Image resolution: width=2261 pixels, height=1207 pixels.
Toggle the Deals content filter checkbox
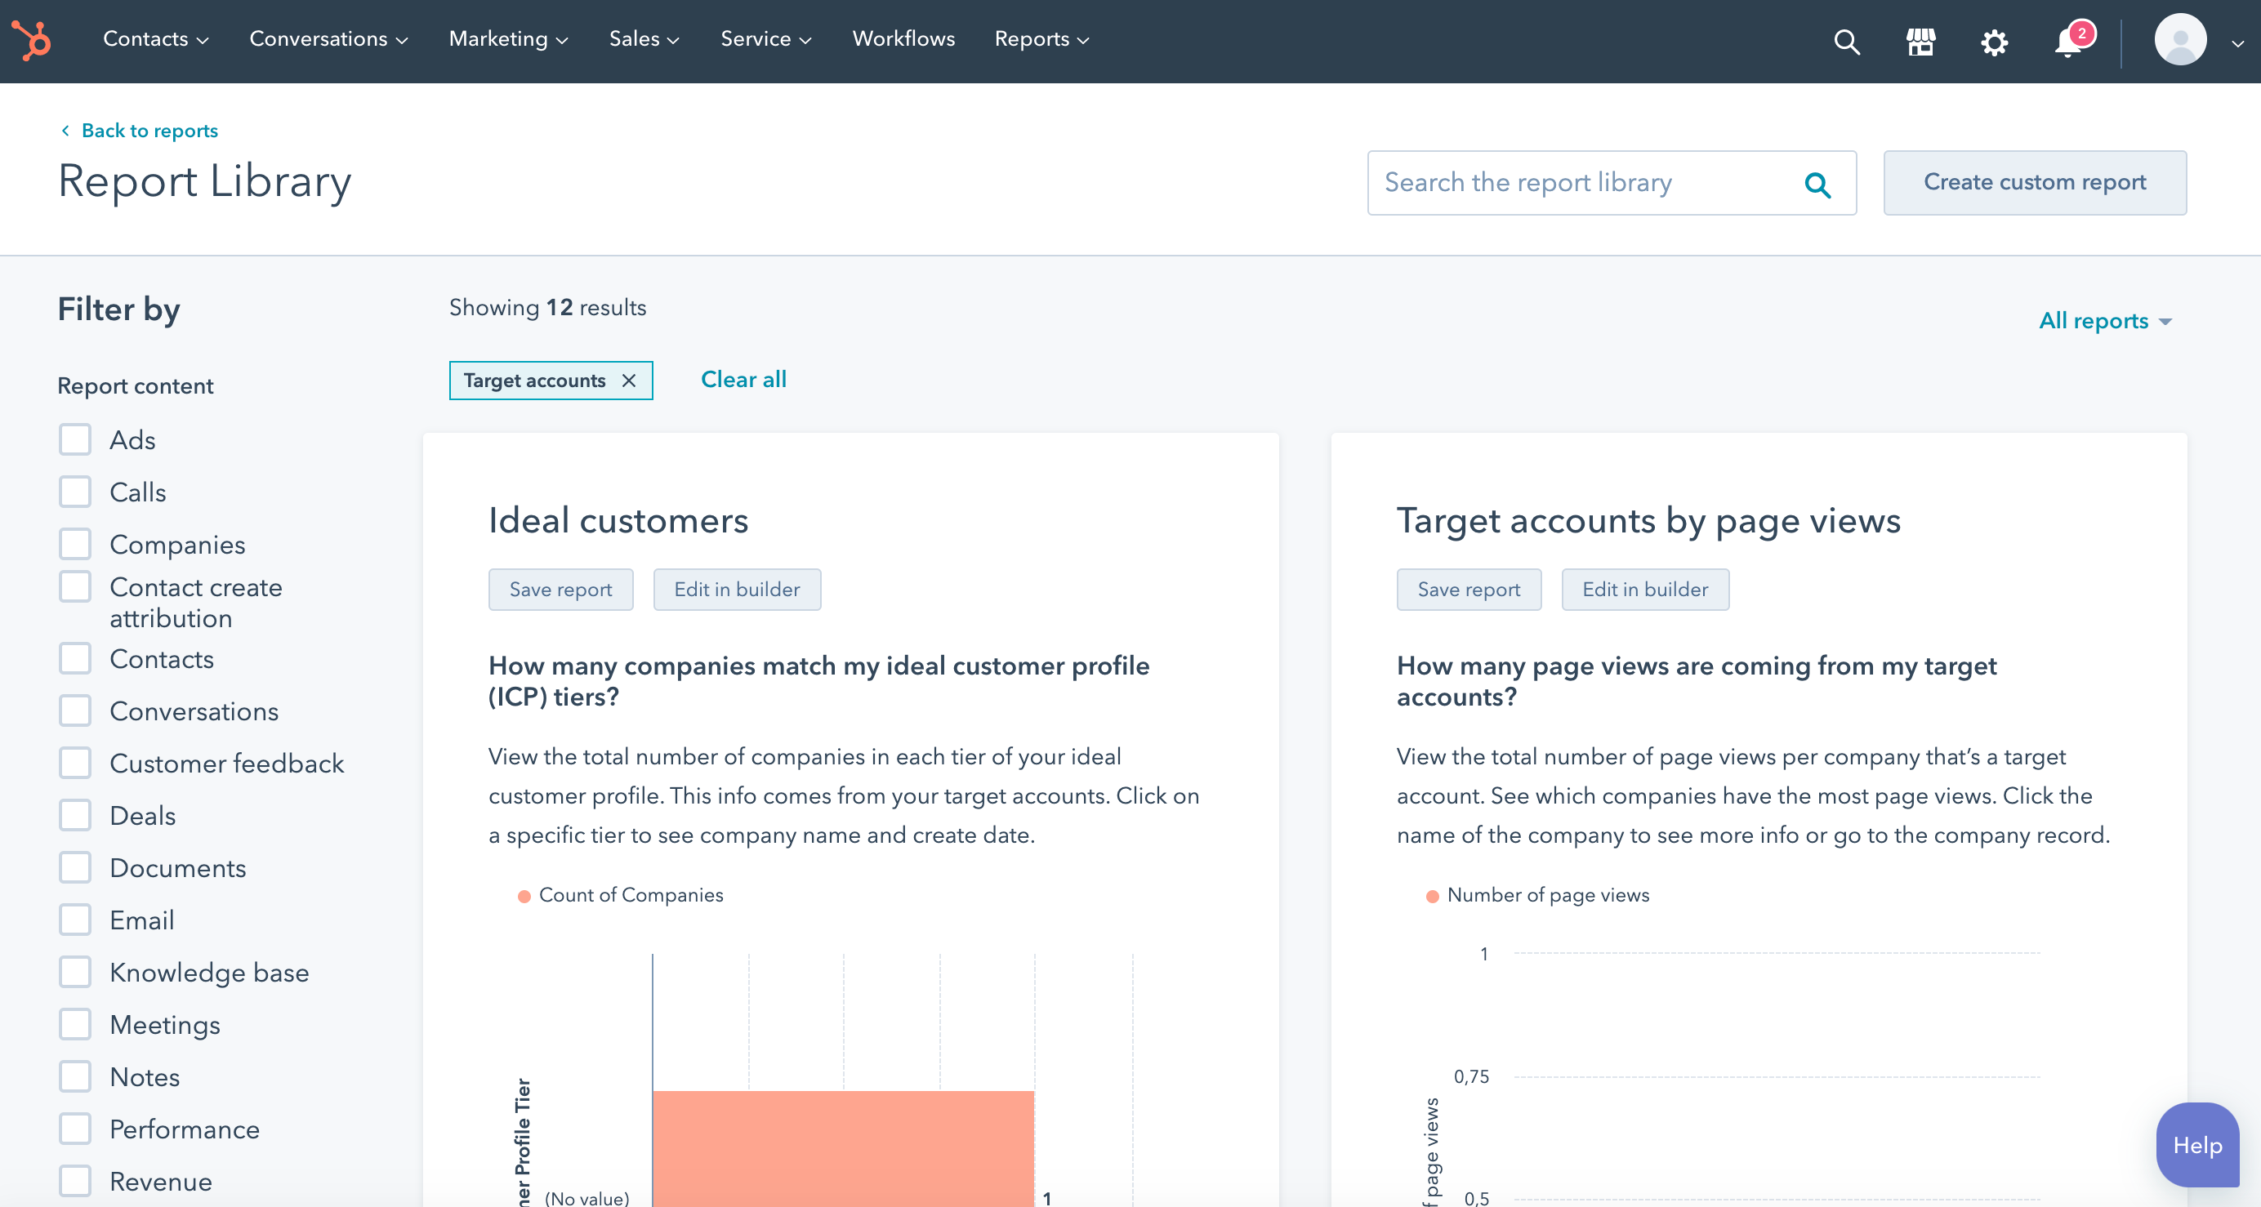(75, 815)
